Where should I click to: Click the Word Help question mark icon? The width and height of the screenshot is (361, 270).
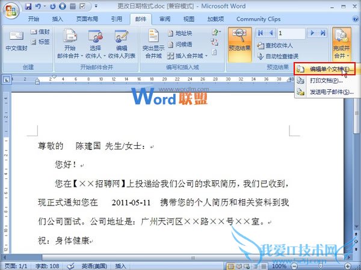(x=355, y=19)
